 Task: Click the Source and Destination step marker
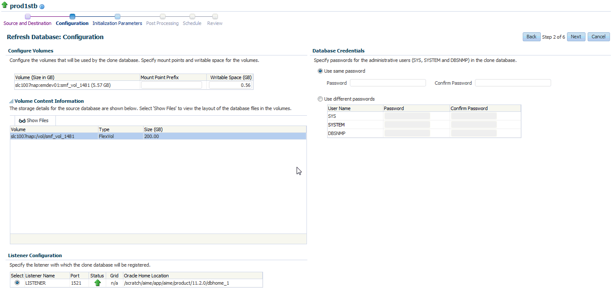28,16
